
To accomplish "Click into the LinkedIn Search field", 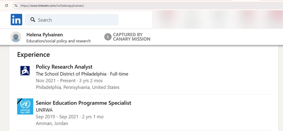I will click(71, 20).
